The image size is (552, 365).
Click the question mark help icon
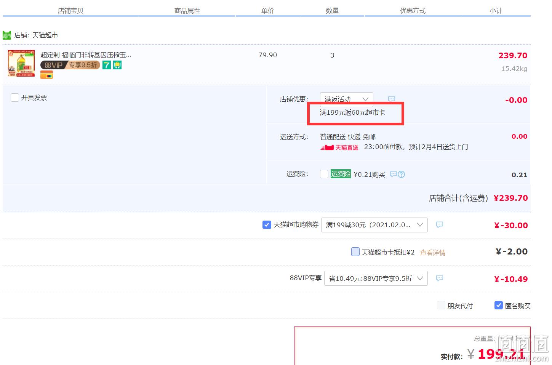click(x=402, y=174)
